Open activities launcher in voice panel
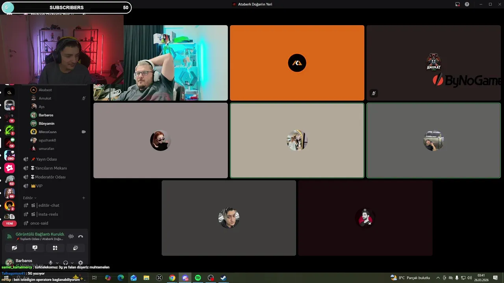 tap(55, 248)
